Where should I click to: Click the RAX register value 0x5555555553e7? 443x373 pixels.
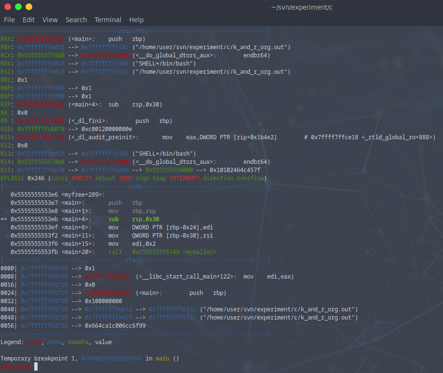pos(41,39)
